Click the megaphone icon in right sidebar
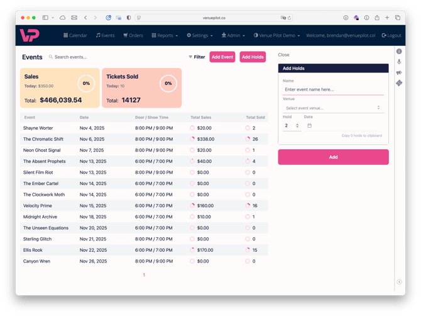This screenshot has height=316, width=421. click(399, 72)
